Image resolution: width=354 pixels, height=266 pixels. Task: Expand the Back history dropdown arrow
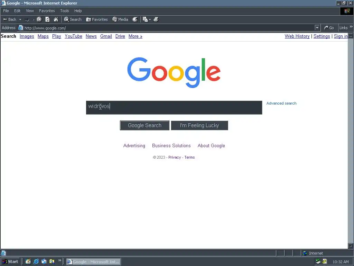20,19
